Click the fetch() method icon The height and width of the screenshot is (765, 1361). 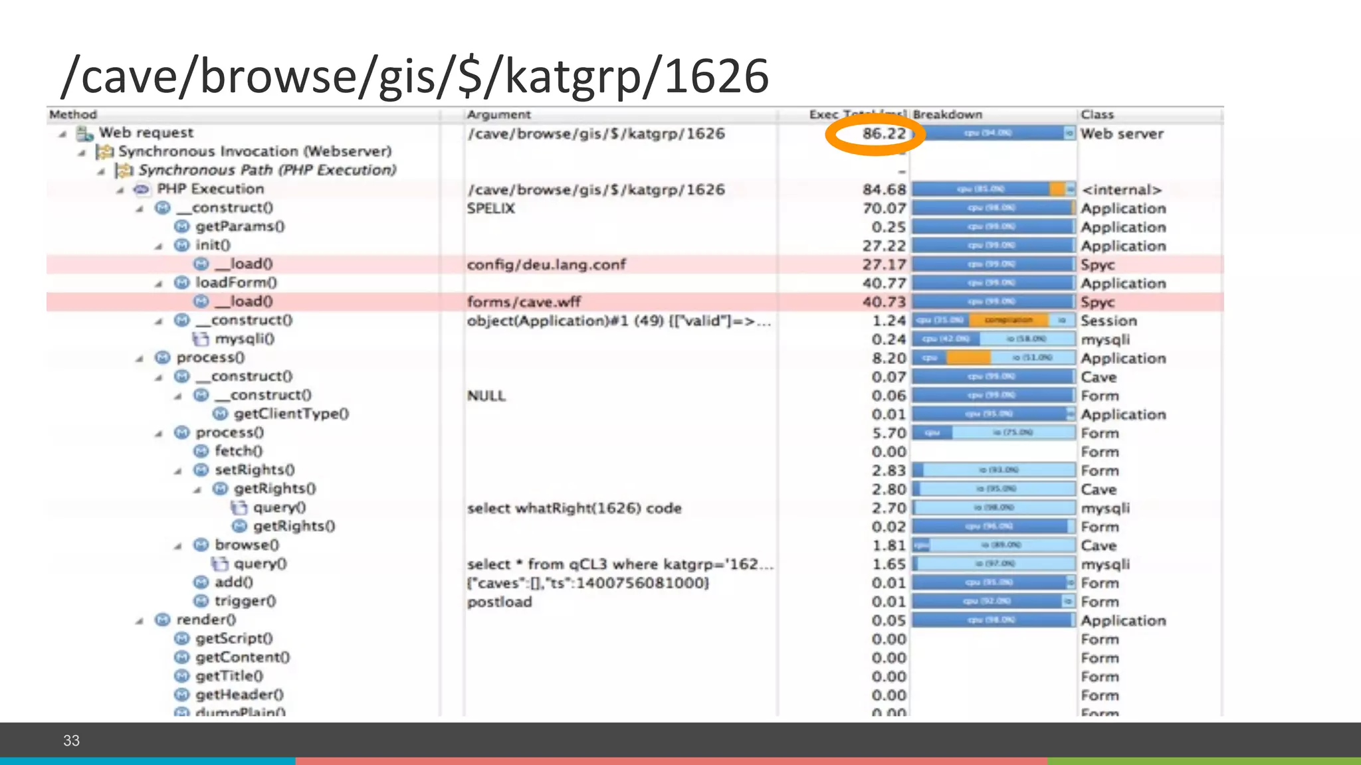(x=201, y=452)
